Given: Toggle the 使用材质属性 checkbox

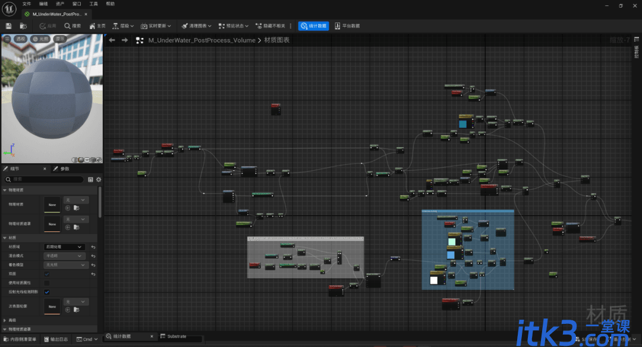Looking at the screenshot, I should [47, 283].
